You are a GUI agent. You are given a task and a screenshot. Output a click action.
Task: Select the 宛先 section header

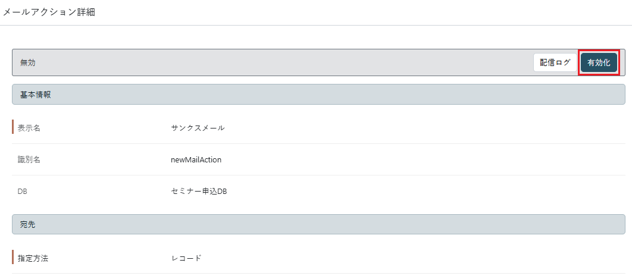tap(28, 224)
